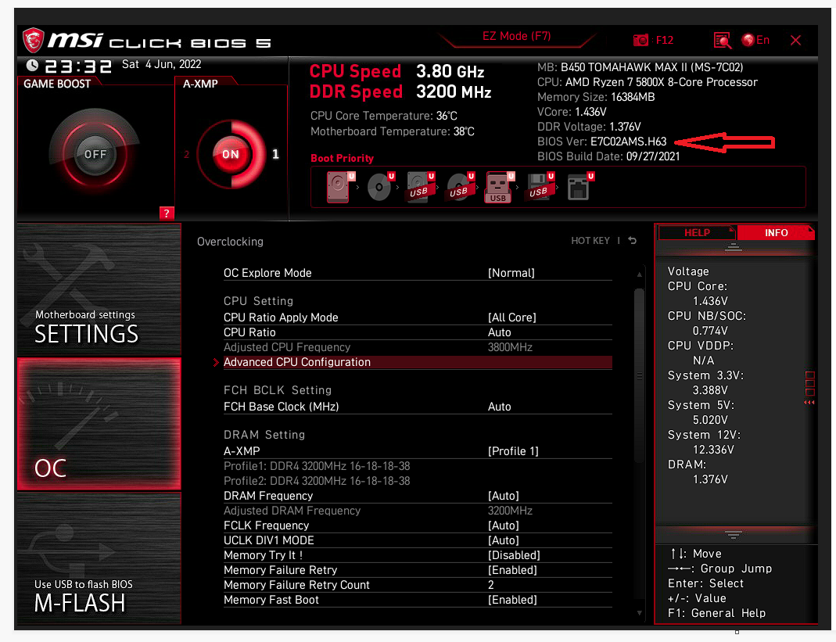Click the Profile2: DDR4 3200MHz 16-18-18-38 row
This screenshot has width=836, height=642.
[317, 481]
